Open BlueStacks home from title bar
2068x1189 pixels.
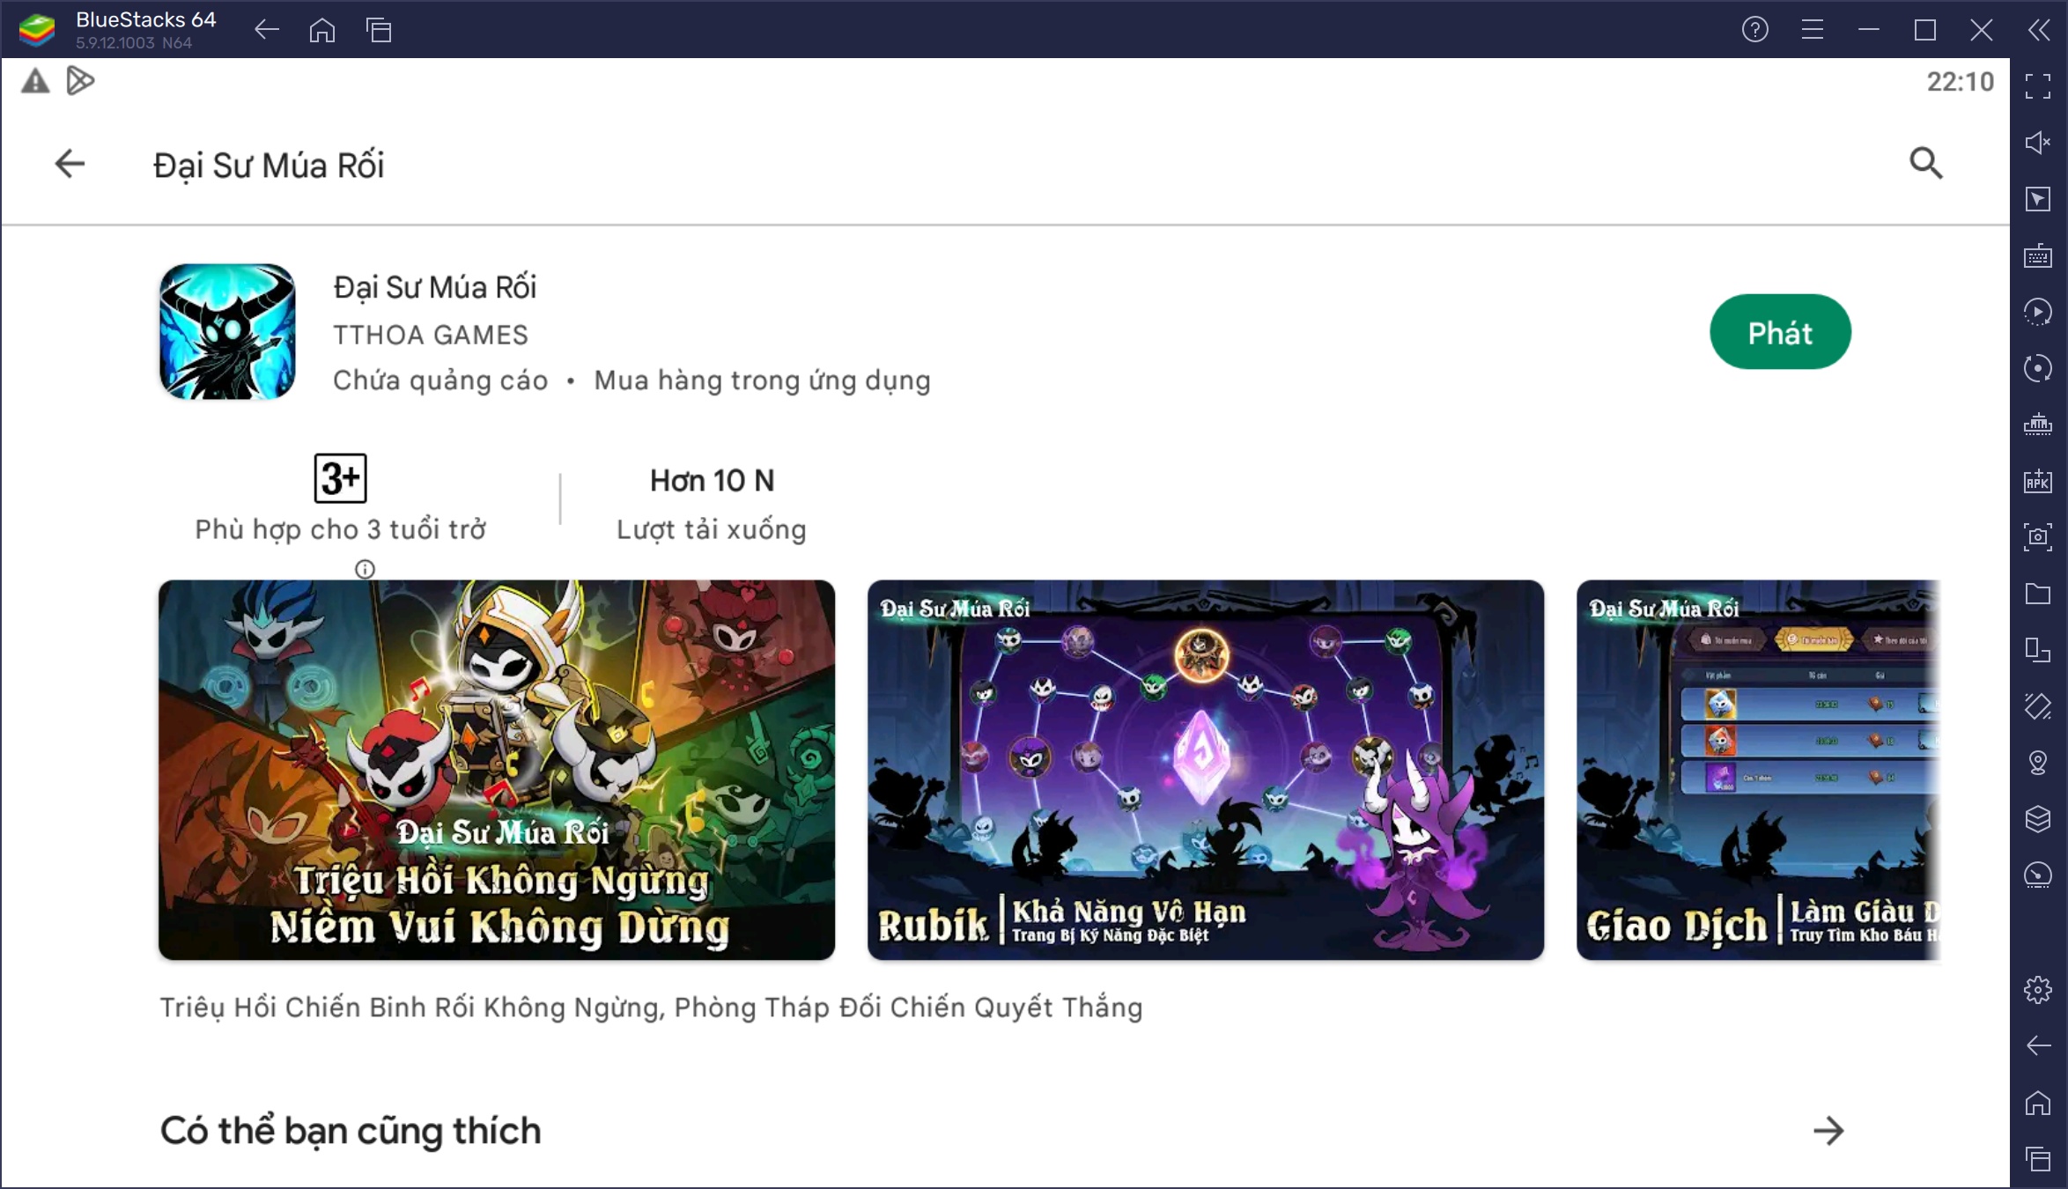322,30
